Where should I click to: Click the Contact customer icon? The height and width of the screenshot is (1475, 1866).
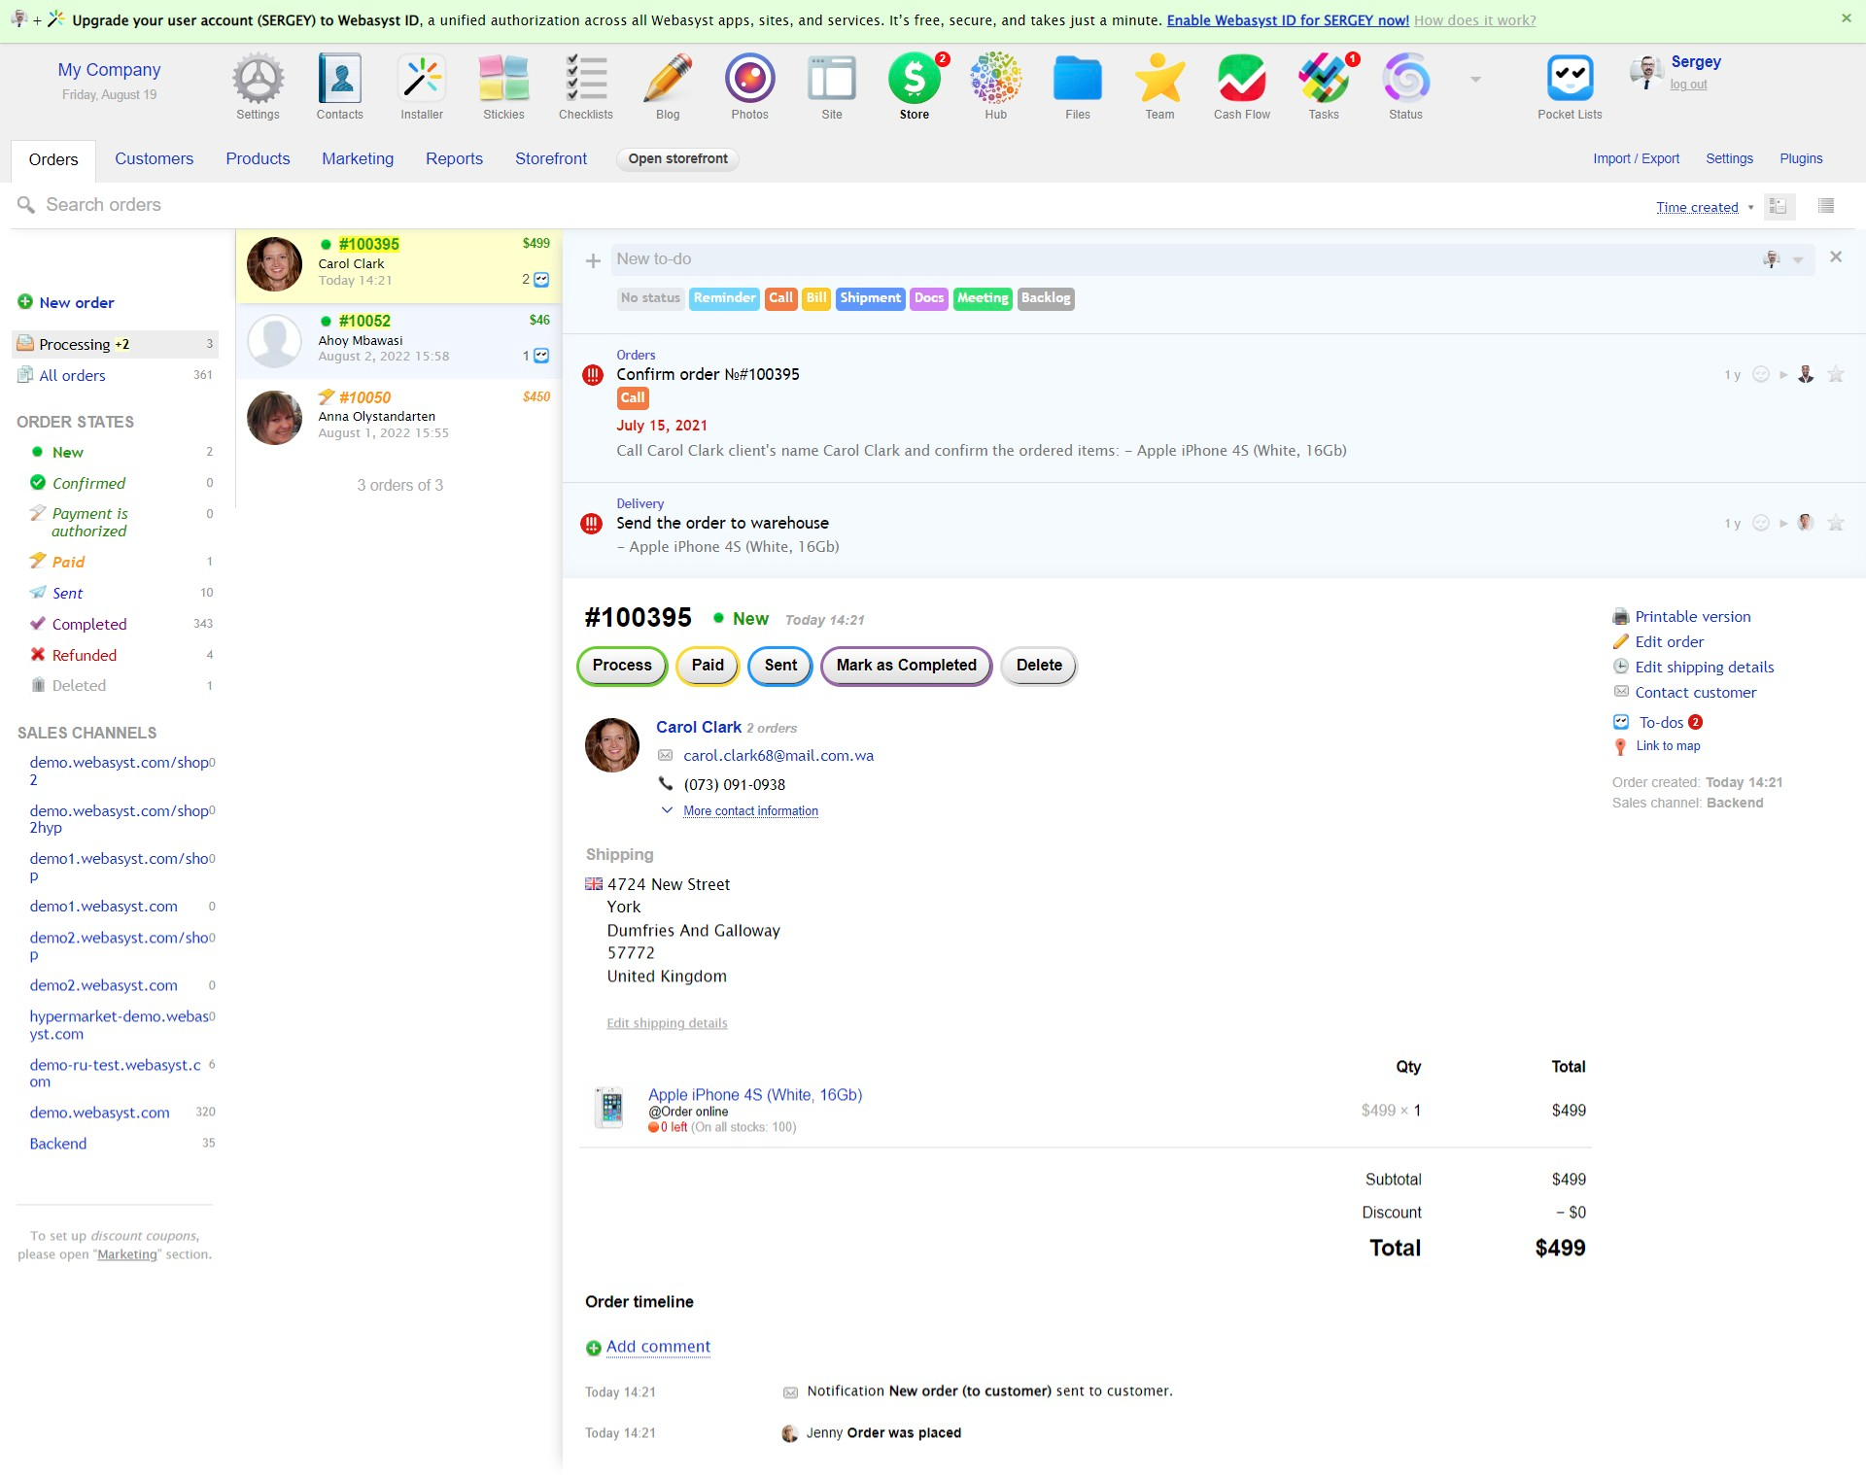click(x=1620, y=692)
